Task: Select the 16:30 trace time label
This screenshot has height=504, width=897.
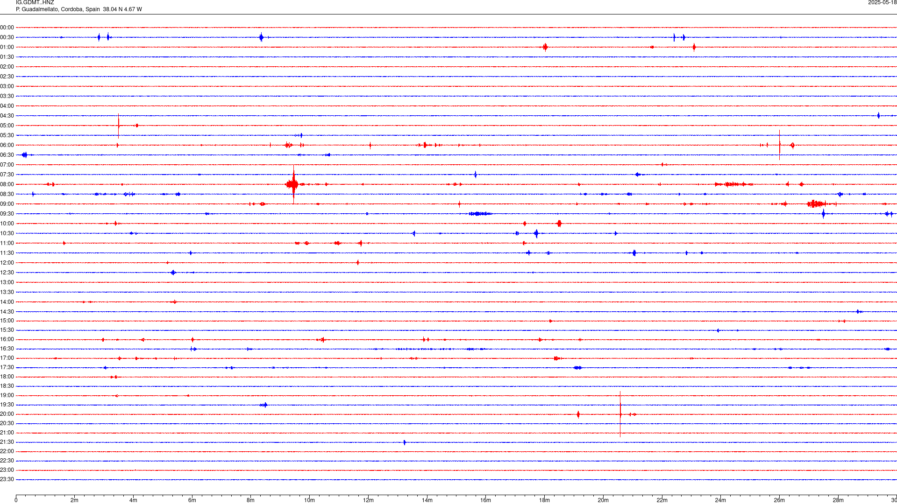Action: [x=7, y=349]
